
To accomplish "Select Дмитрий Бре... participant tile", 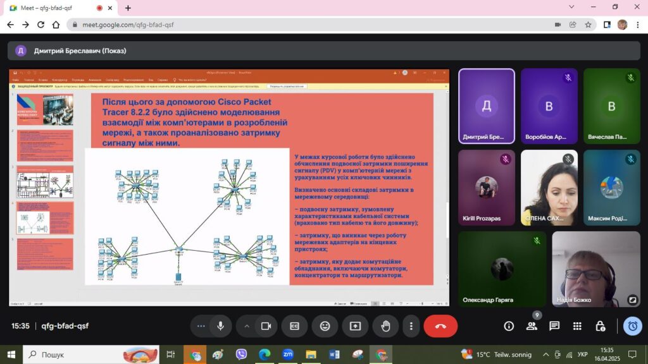I will click(x=487, y=106).
